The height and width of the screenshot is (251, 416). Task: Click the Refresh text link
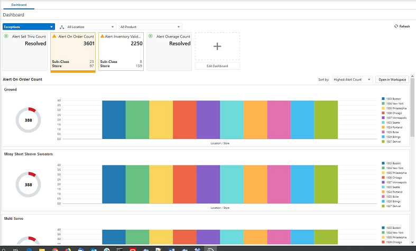404,26
